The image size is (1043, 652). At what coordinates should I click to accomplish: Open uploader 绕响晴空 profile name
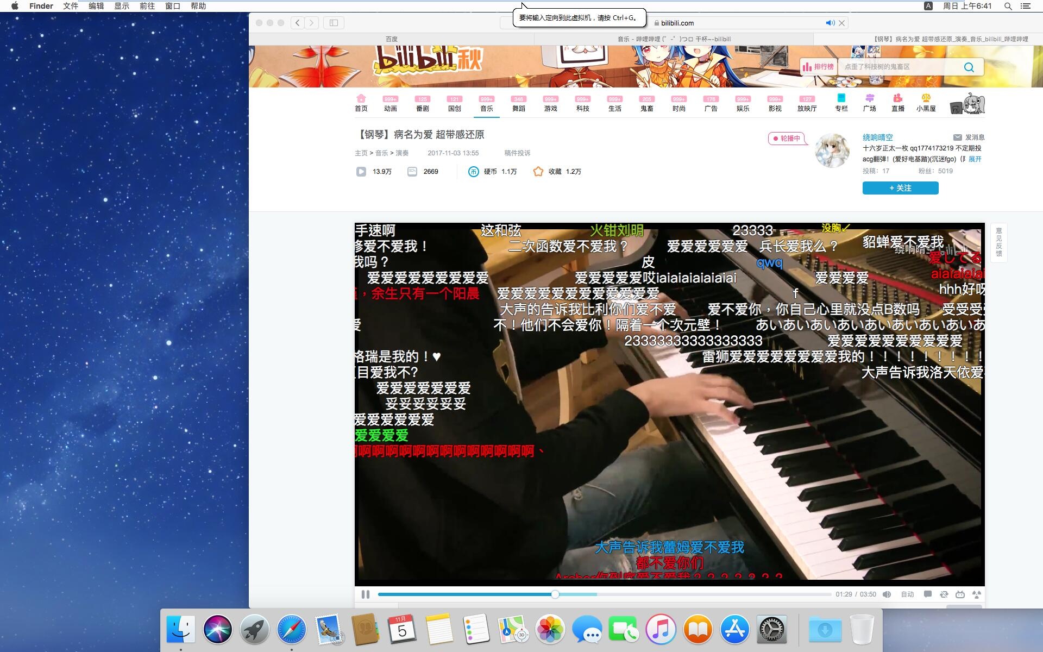coord(877,137)
